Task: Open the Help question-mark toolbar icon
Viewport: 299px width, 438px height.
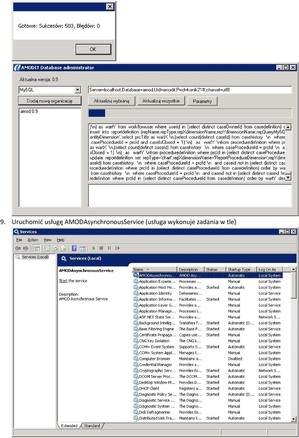Action: [x=74, y=248]
